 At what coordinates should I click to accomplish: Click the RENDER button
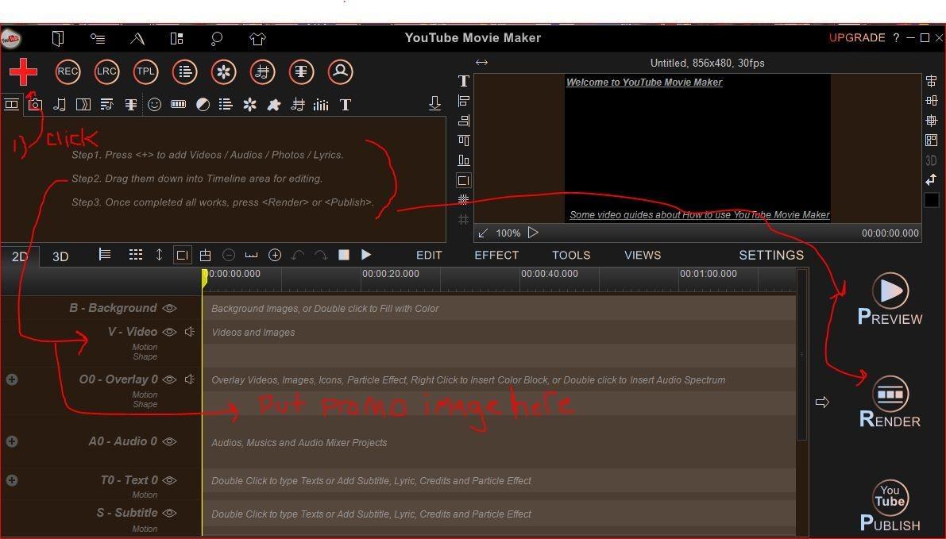pos(890,402)
